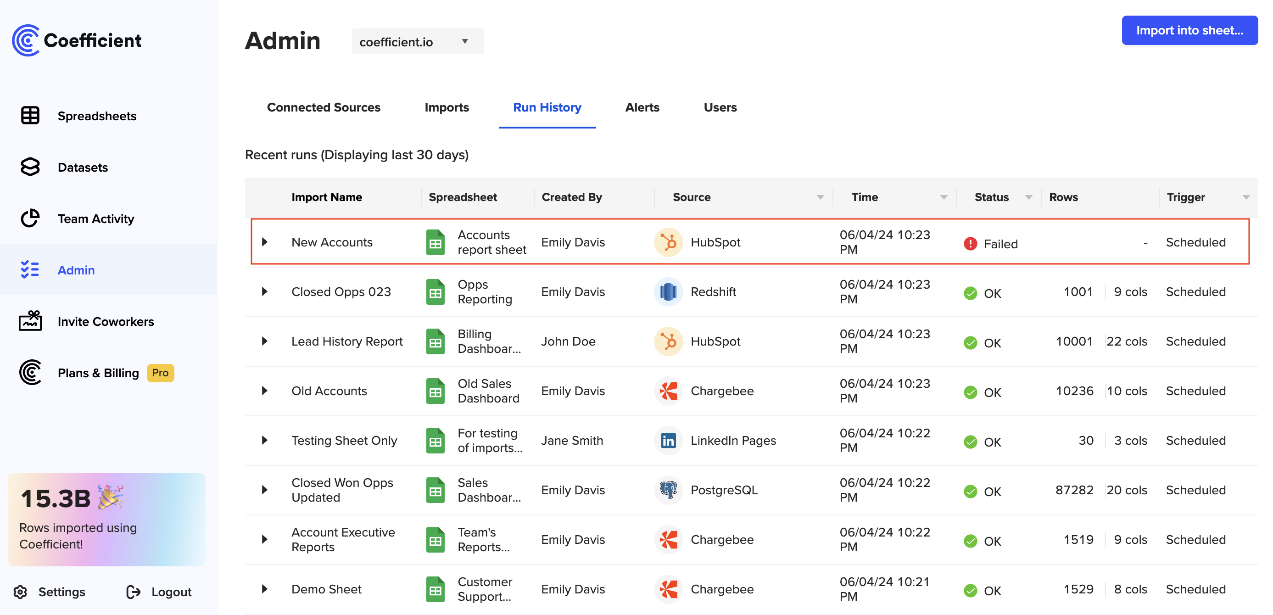Screen dimensions: 1273x615
Task: Switch to the Users tab
Action: point(720,107)
